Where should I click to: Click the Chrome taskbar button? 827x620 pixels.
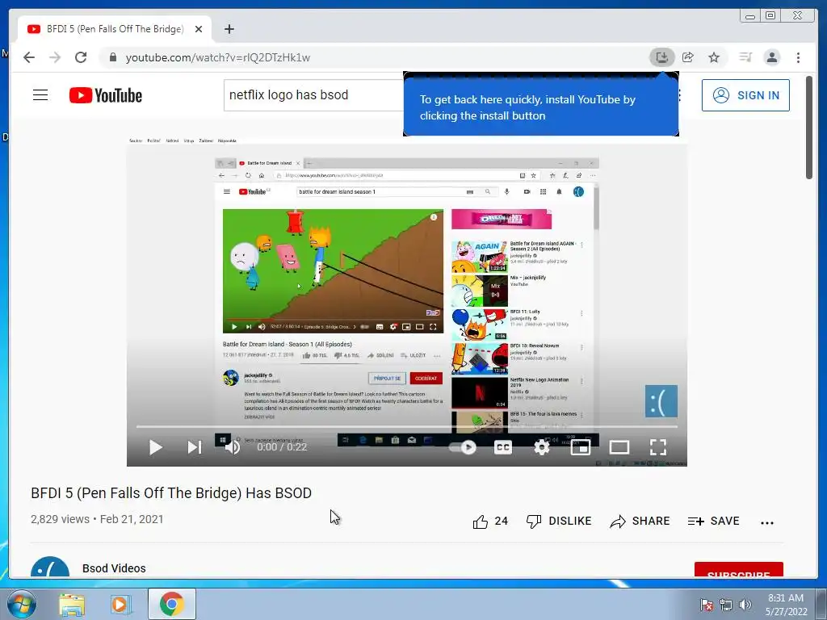click(171, 604)
